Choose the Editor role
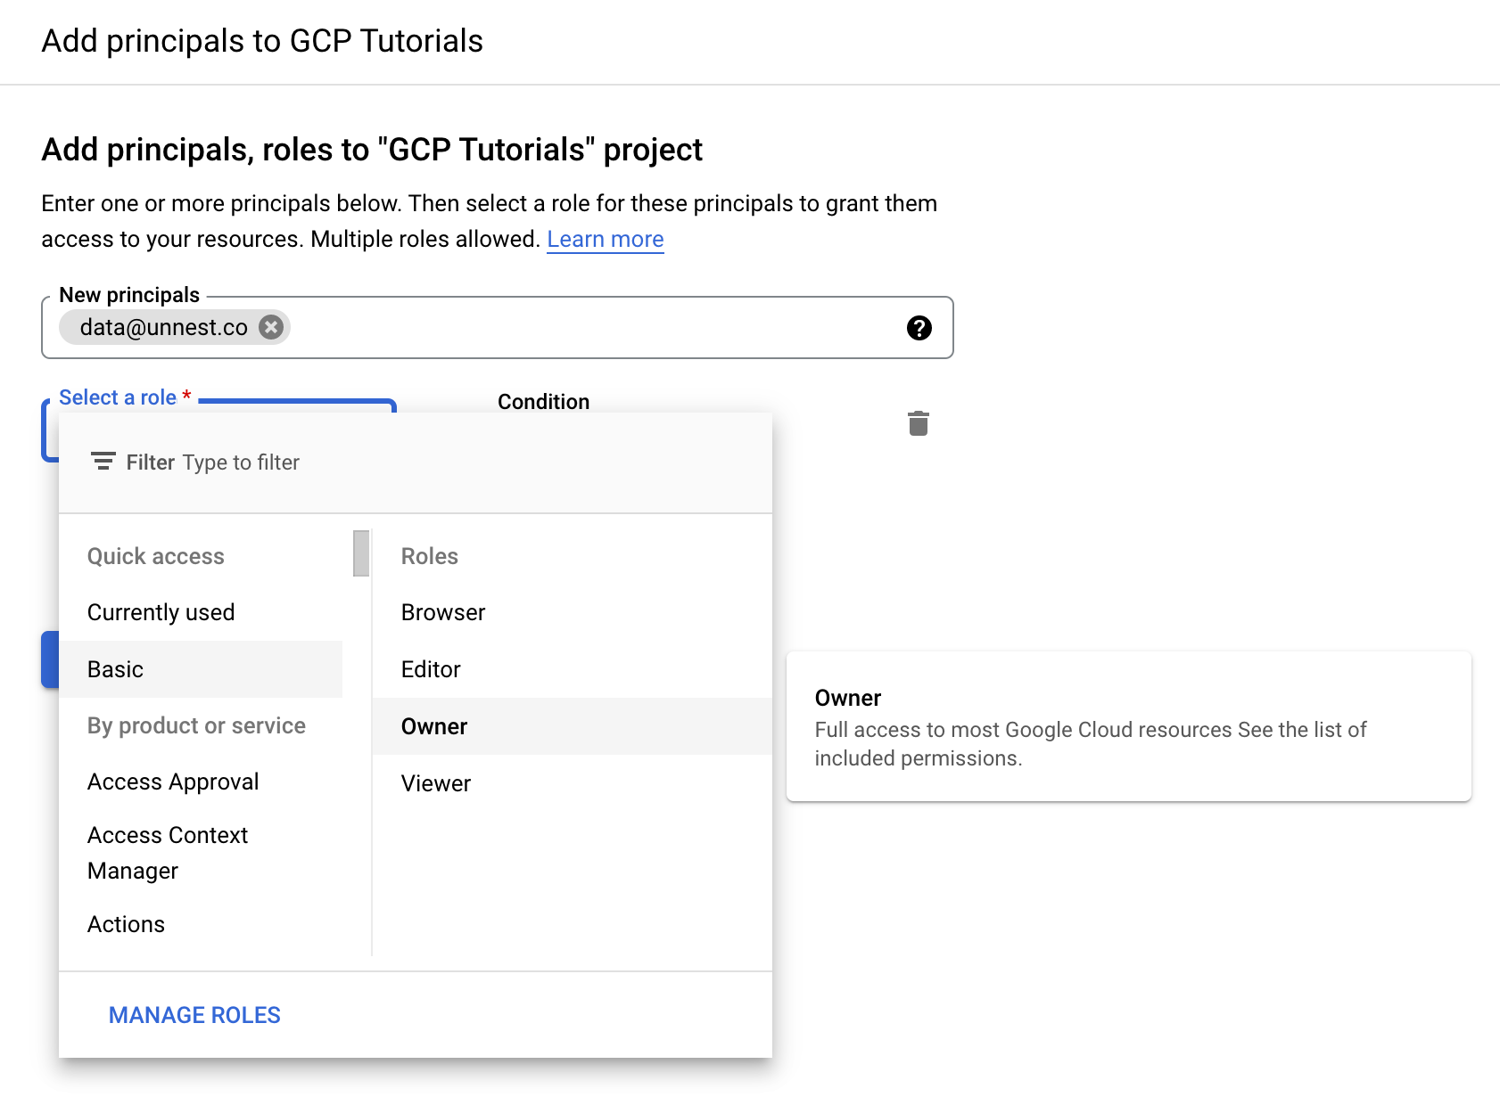The image size is (1500, 1105). 572,669
